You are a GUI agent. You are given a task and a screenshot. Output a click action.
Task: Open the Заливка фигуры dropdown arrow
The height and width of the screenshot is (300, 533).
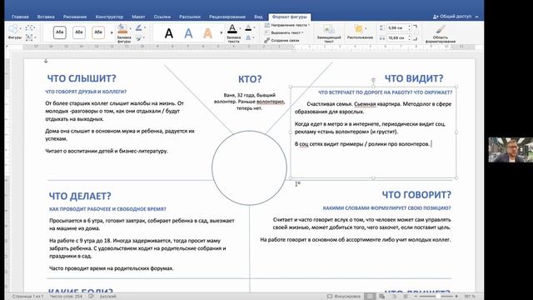pos(131,28)
